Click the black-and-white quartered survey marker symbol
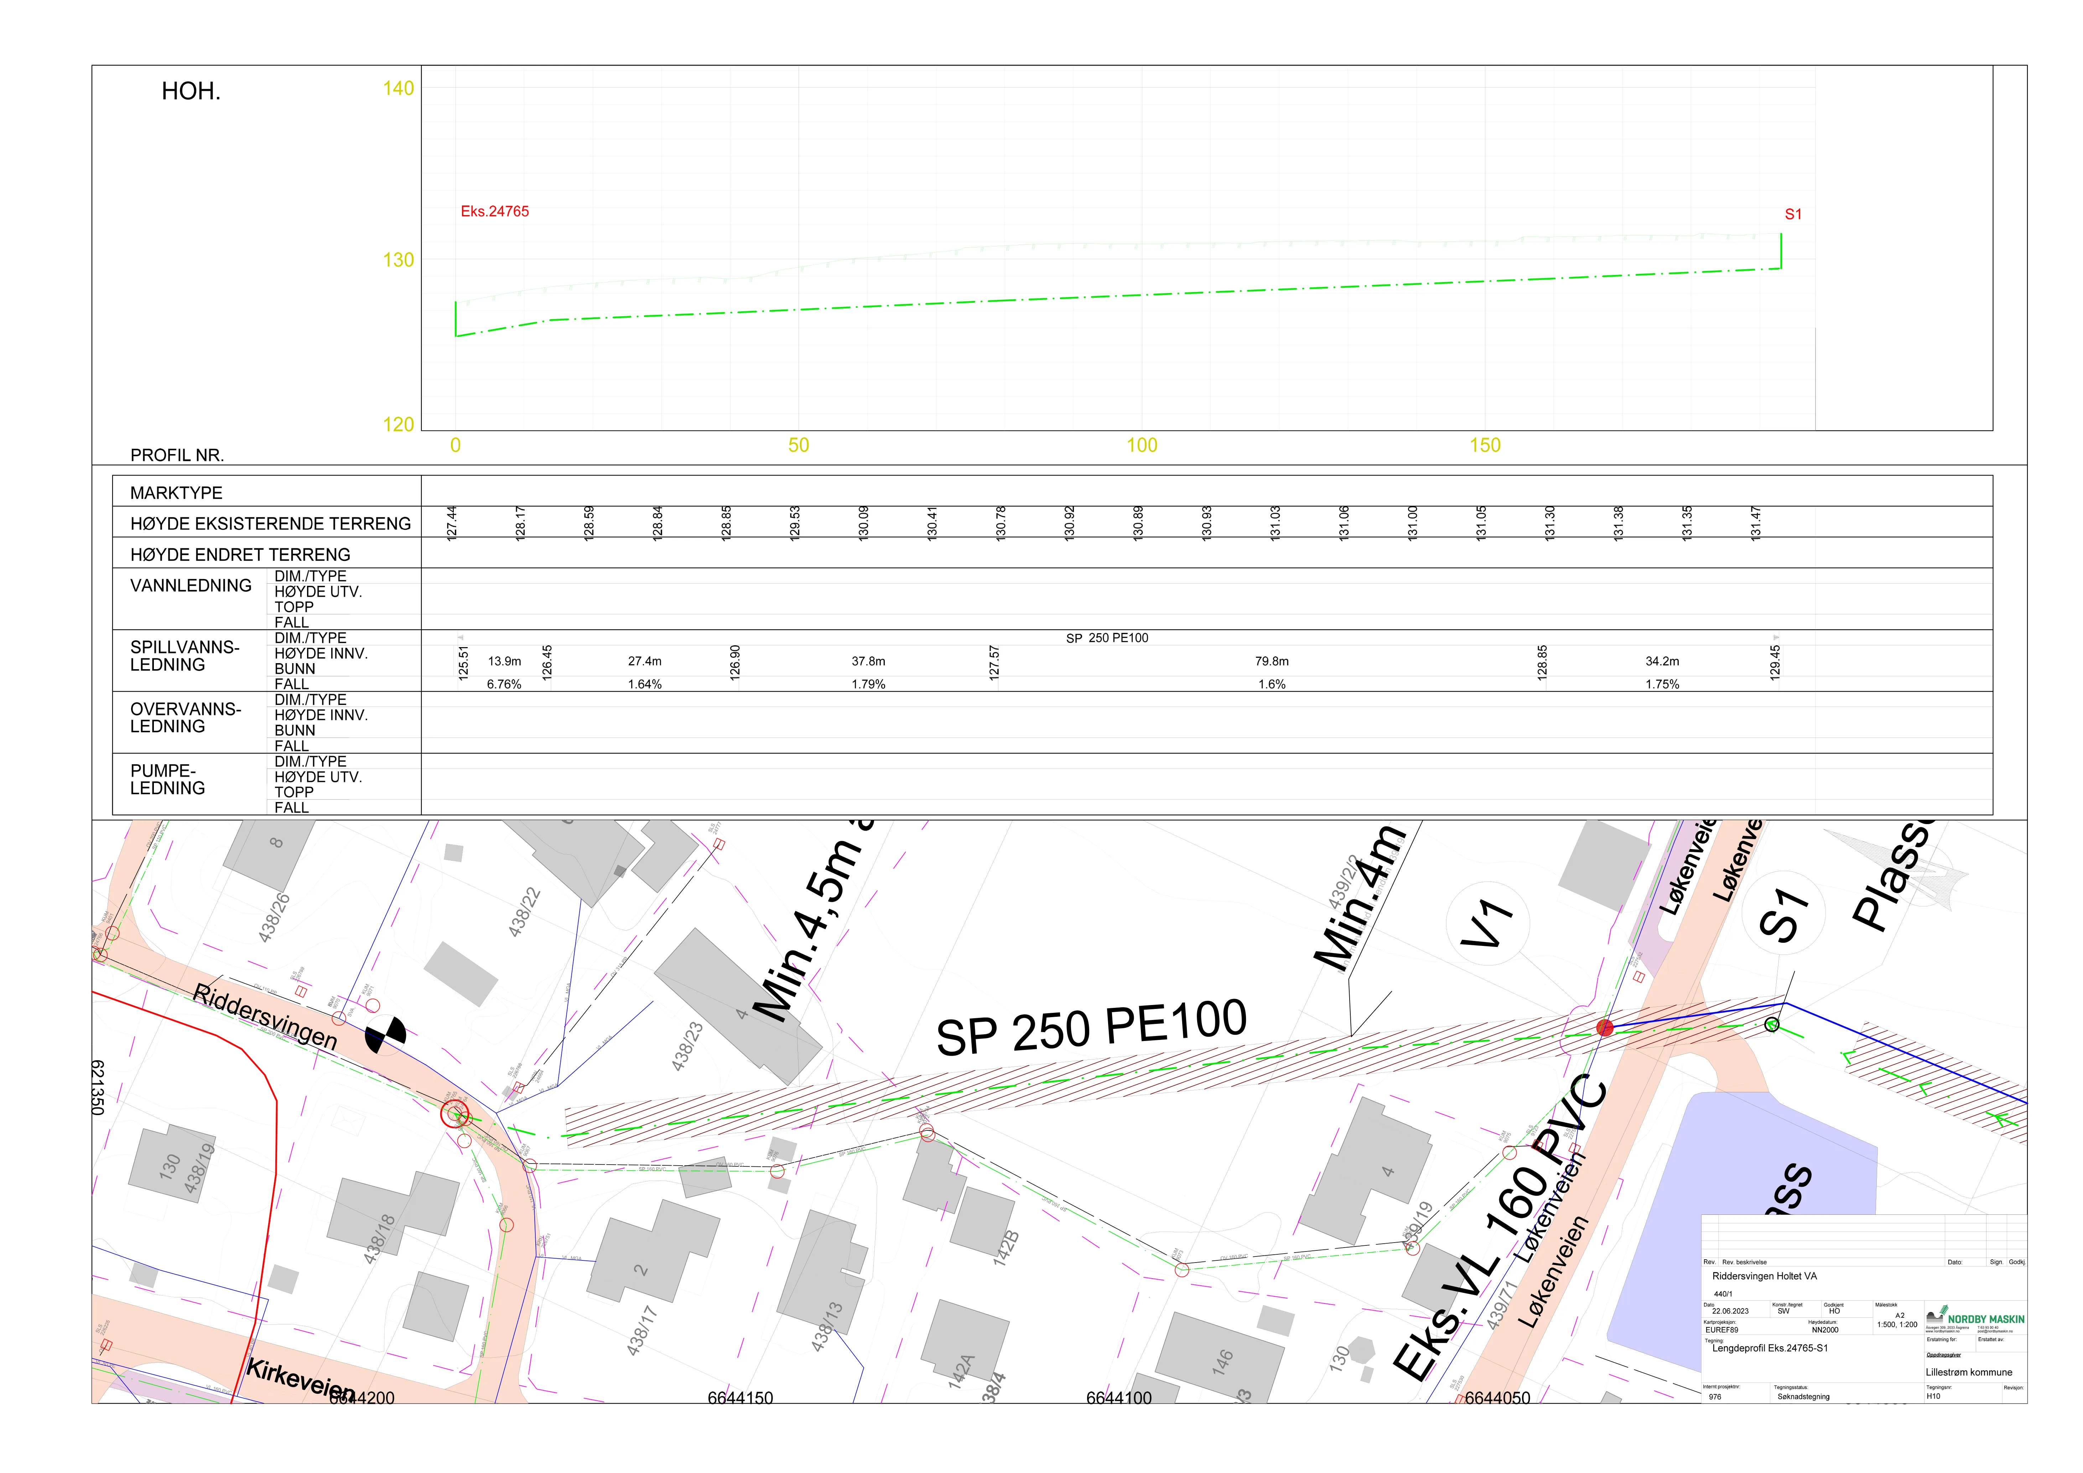2083x1473 pixels. [x=385, y=1035]
